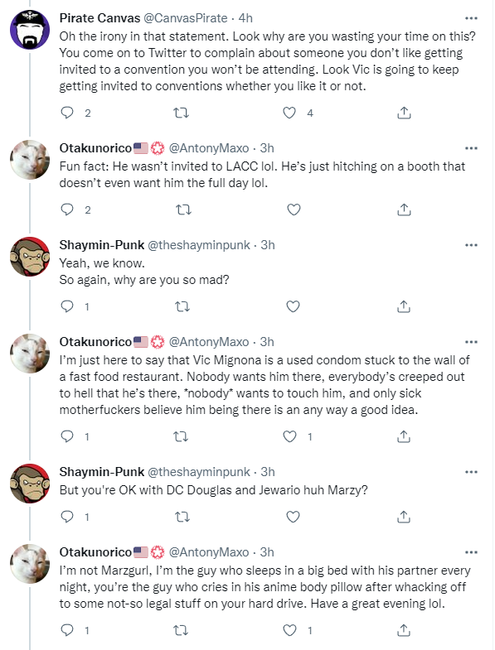Open more options on 'Fun fact' tweet
Image resolution: width=495 pixels, height=650 pixels.
click(471, 148)
